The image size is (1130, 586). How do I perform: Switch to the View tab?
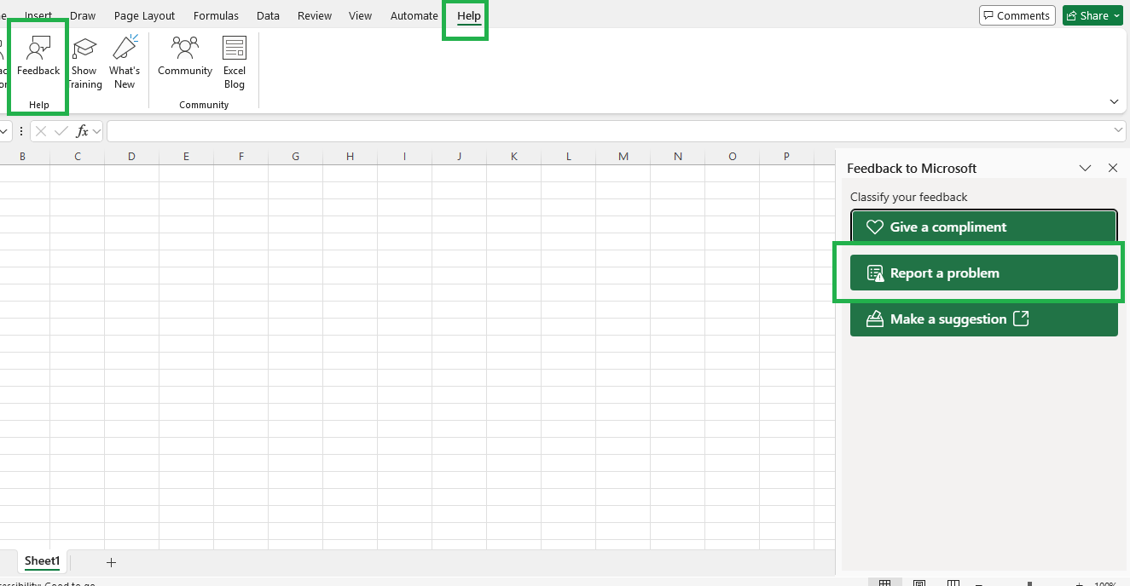tap(361, 15)
